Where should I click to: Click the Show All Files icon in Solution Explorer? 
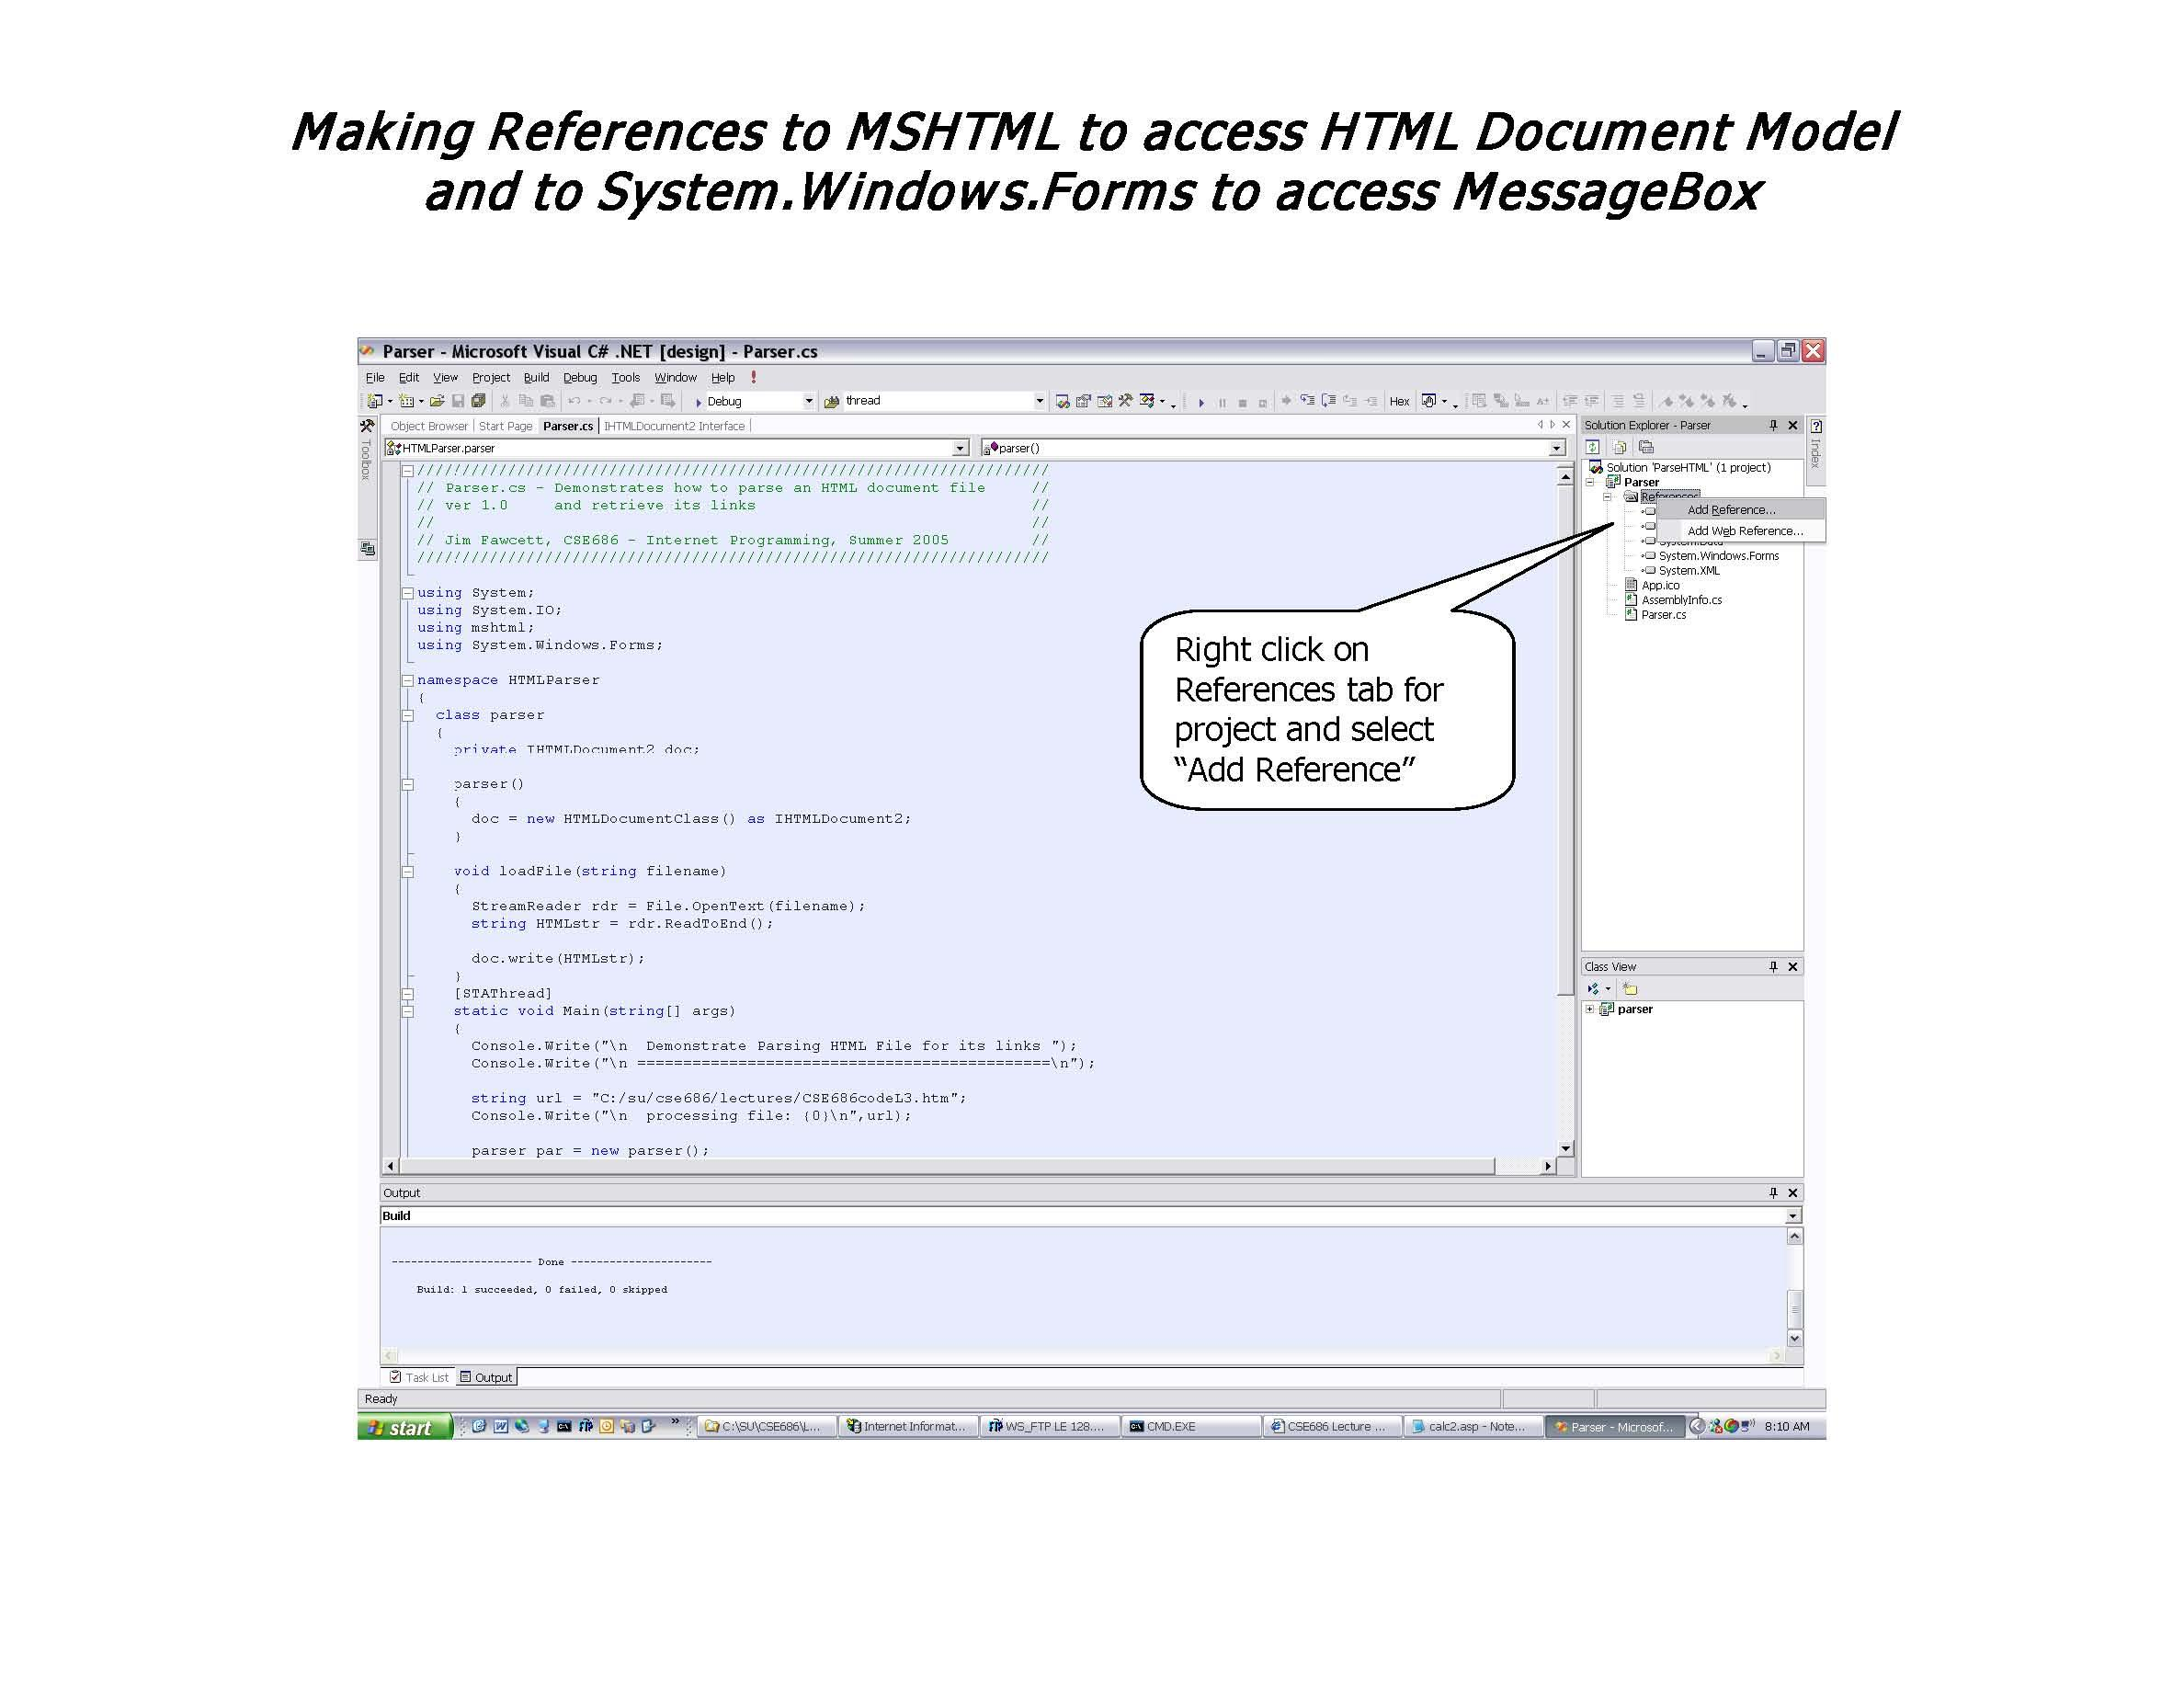pos(1618,447)
